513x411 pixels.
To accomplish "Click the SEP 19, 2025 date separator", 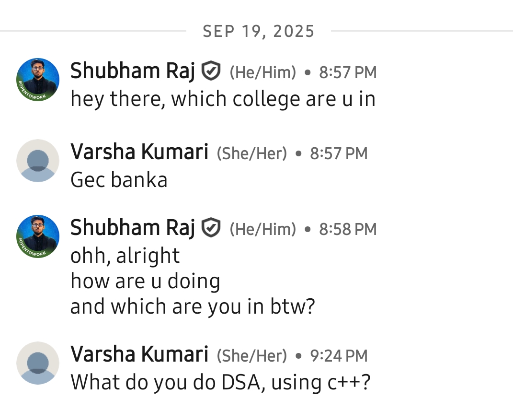I will coord(259,32).
